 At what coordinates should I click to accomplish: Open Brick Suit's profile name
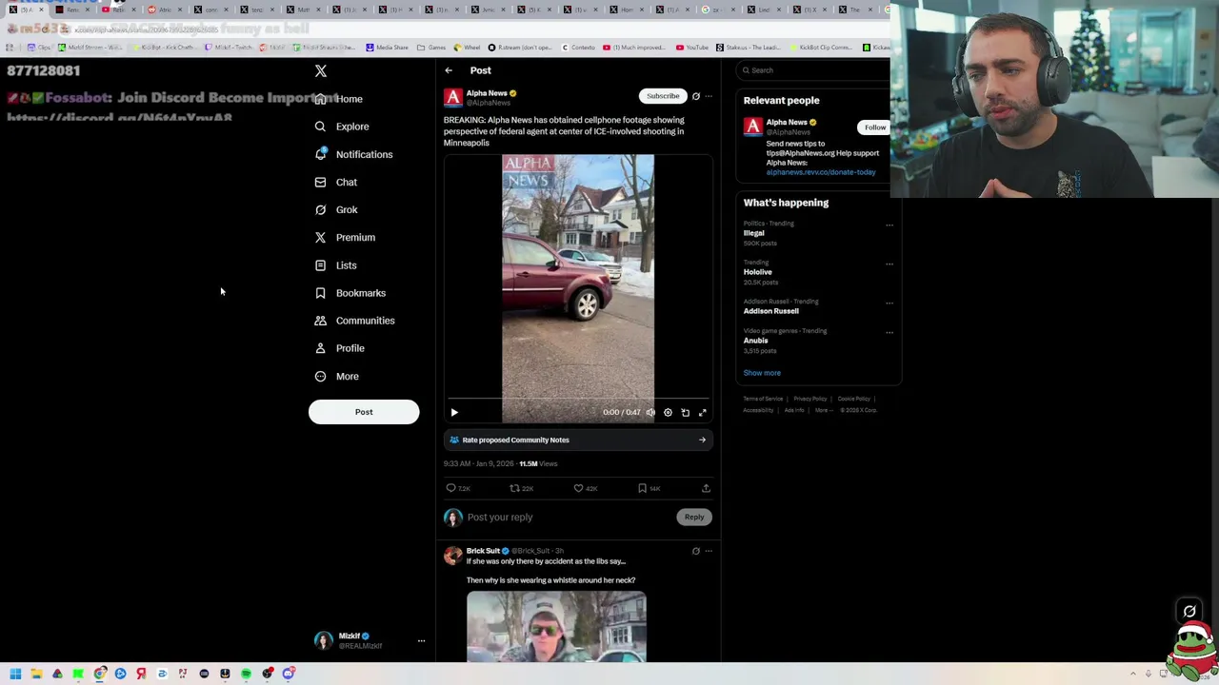tap(483, 551)
